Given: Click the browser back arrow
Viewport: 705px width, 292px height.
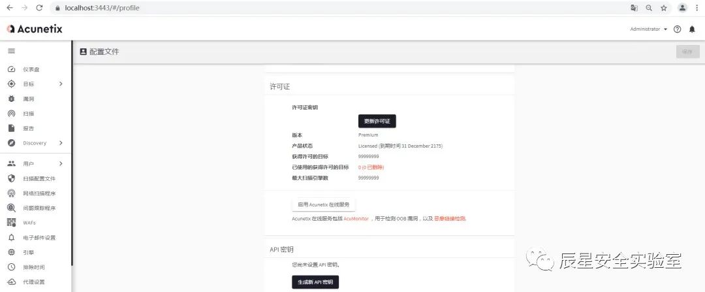Looking at the screenshot, I should 10,8.
